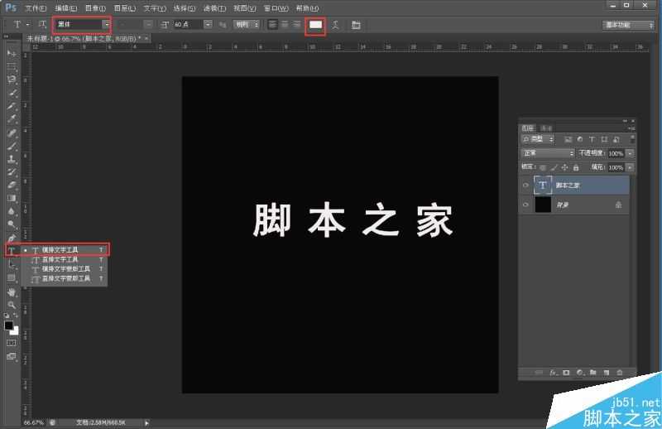The image size is (662, 429).
Task: Click the white text color swatch
Action: pyautogui.click(x=315, y=25)
